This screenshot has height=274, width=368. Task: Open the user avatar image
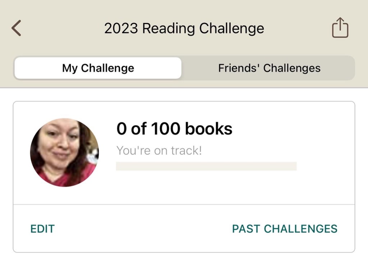point(64,153)
